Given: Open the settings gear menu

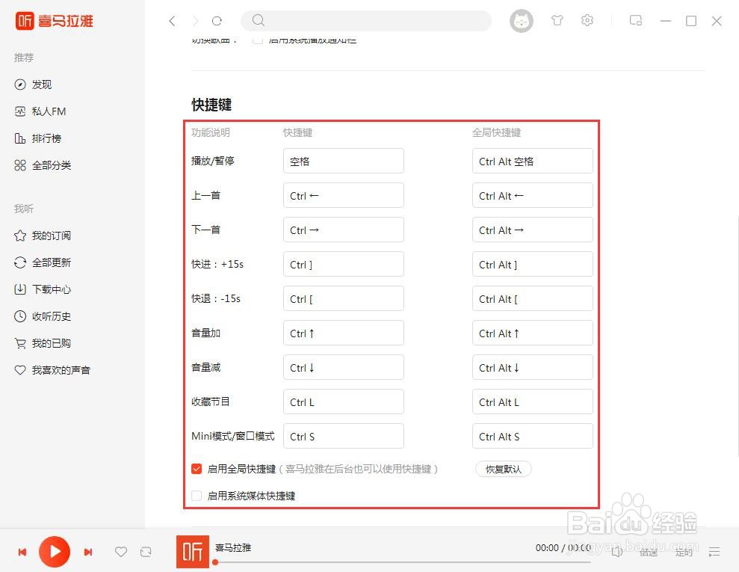Looking at the screenshot, I should coord(587,20).
